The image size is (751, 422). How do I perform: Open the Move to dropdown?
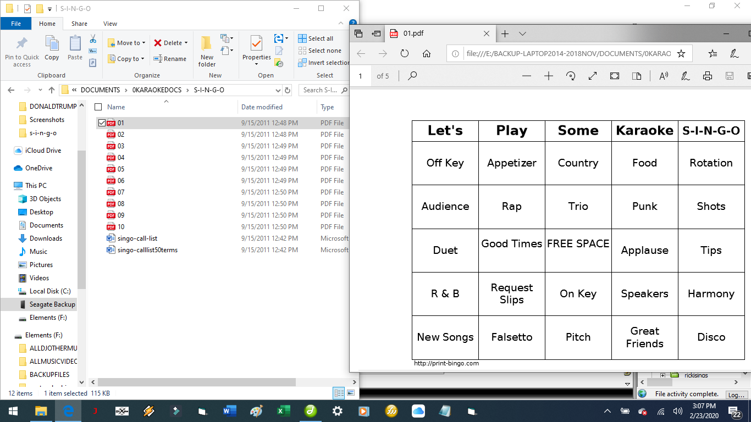pyautogui.click(x=127, y=43)
